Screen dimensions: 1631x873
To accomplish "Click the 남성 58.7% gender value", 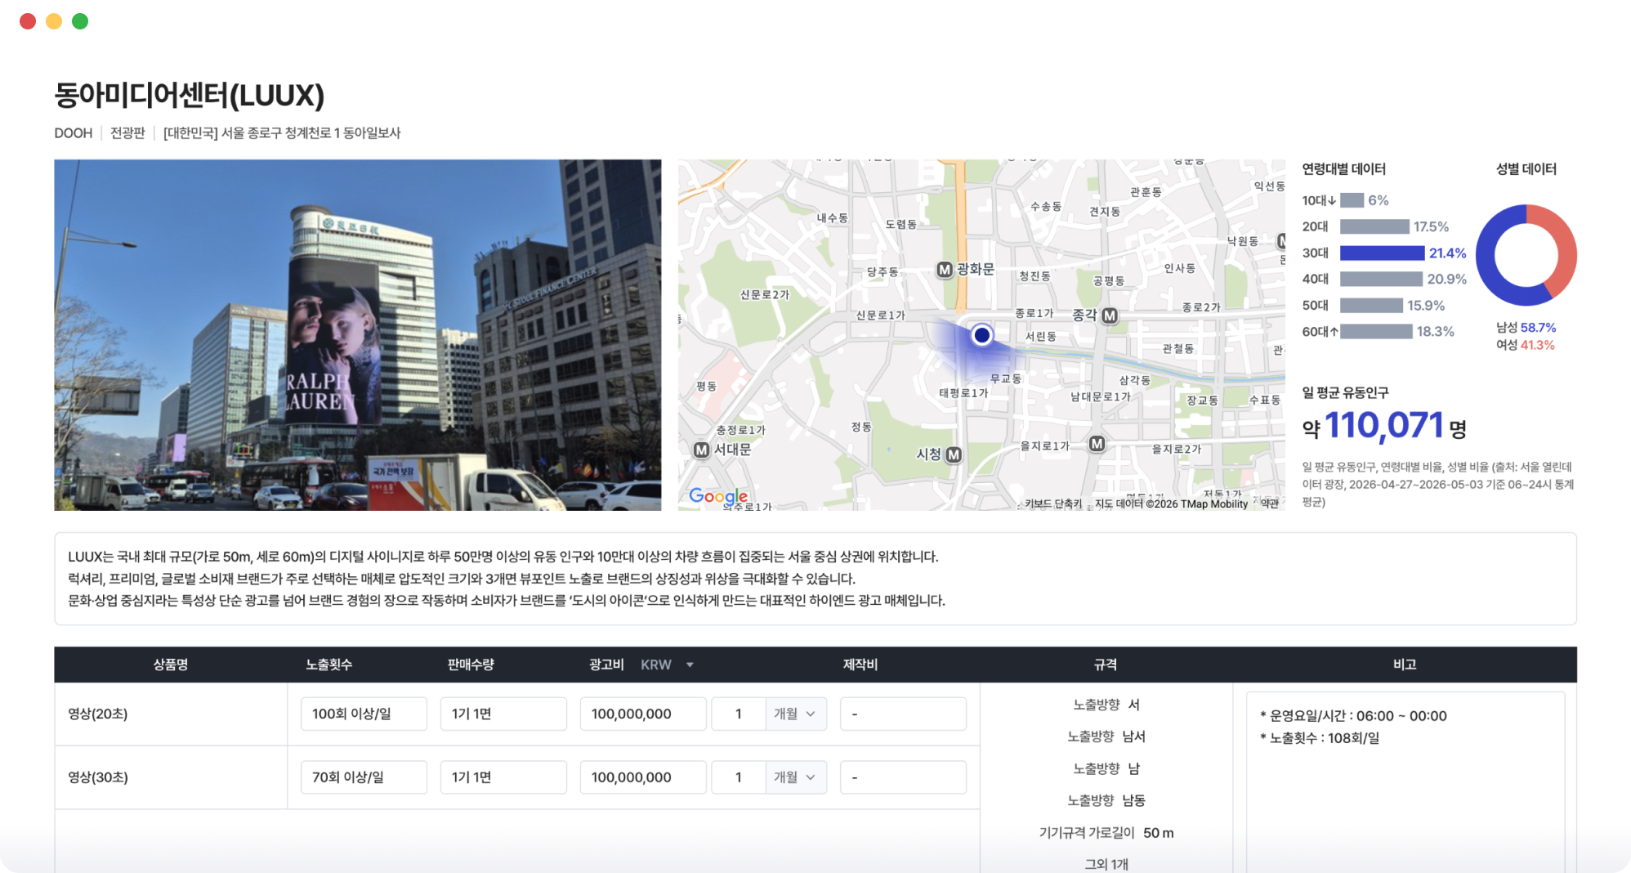I will [x=1526, y=328].
